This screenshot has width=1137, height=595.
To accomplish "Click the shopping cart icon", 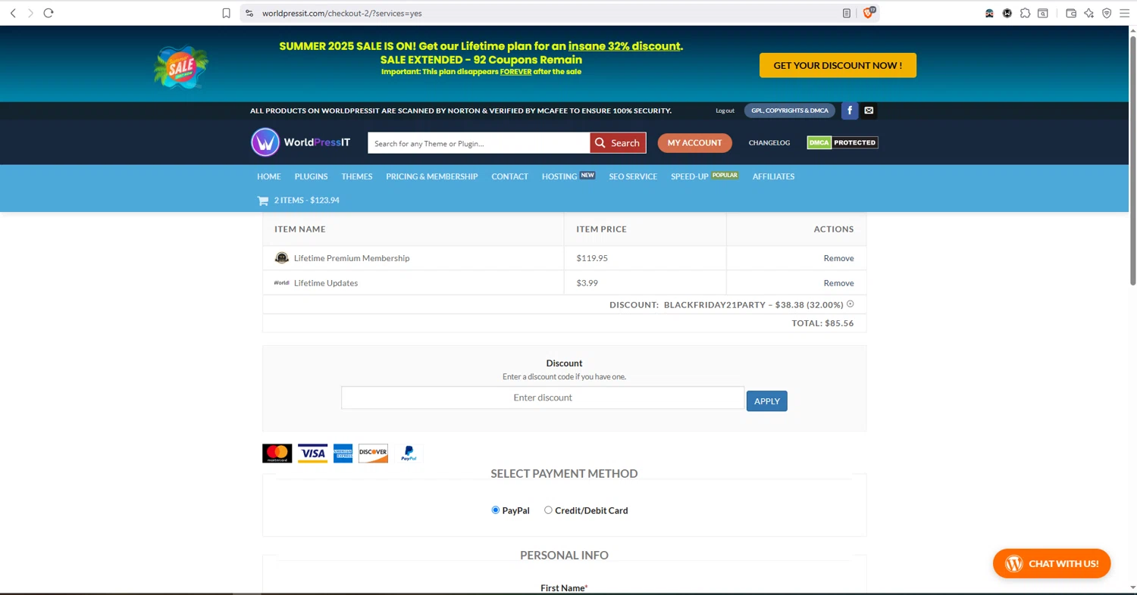I will point(263,201).
